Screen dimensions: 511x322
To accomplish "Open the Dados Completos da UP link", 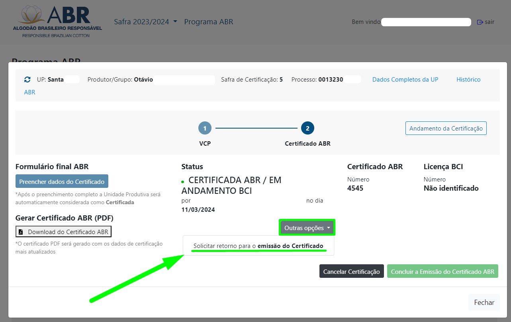I will point(405,80).
